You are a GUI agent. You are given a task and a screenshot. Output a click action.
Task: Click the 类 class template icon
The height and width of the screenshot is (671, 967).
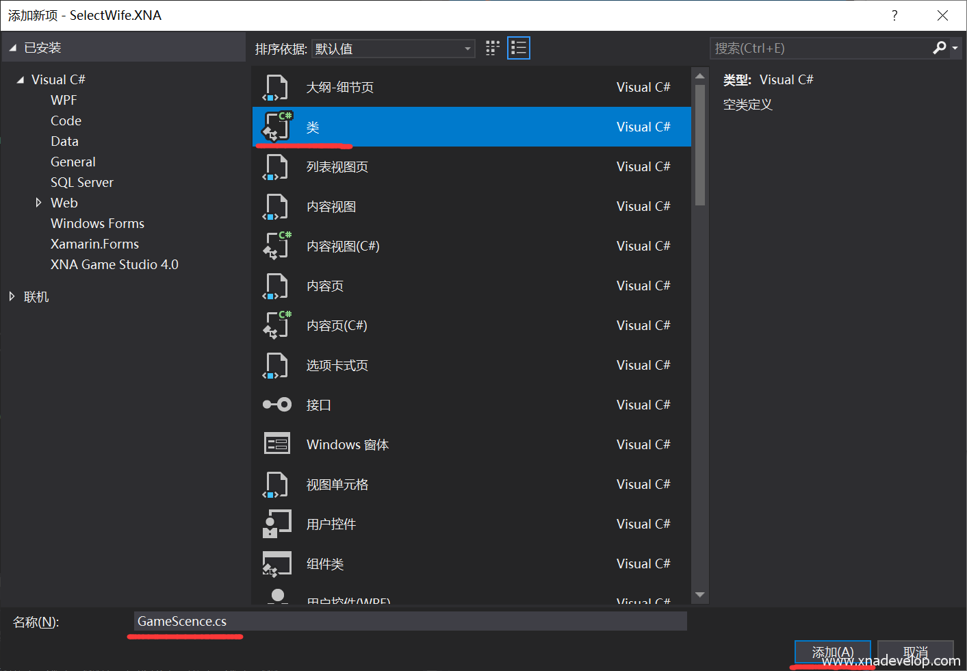coord(276,127)
